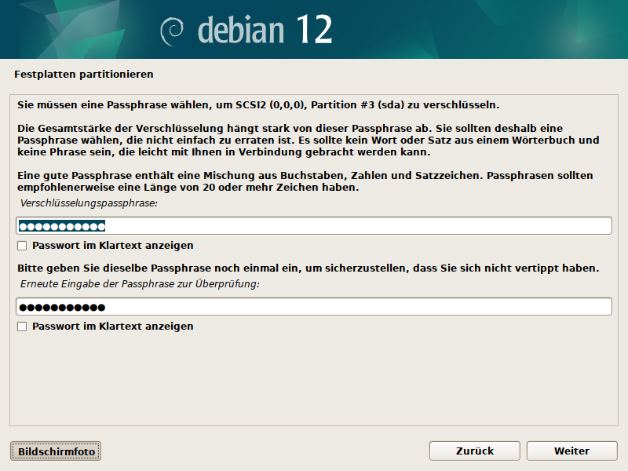Click the highlighted masked dots in first field
Viewport: 628px width, 471px height.
point(62,226)
